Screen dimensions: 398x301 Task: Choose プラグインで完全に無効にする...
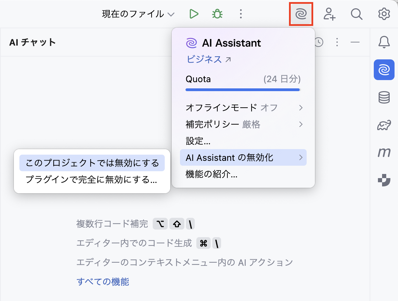tap(92, 179)
